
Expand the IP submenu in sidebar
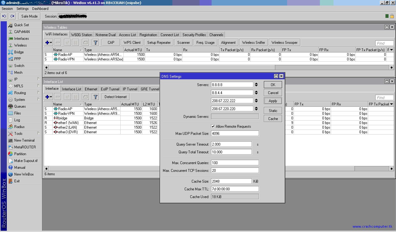[25, 79]
